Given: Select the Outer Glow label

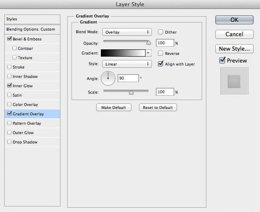Looking at the screenshot, I should (23, 133).
